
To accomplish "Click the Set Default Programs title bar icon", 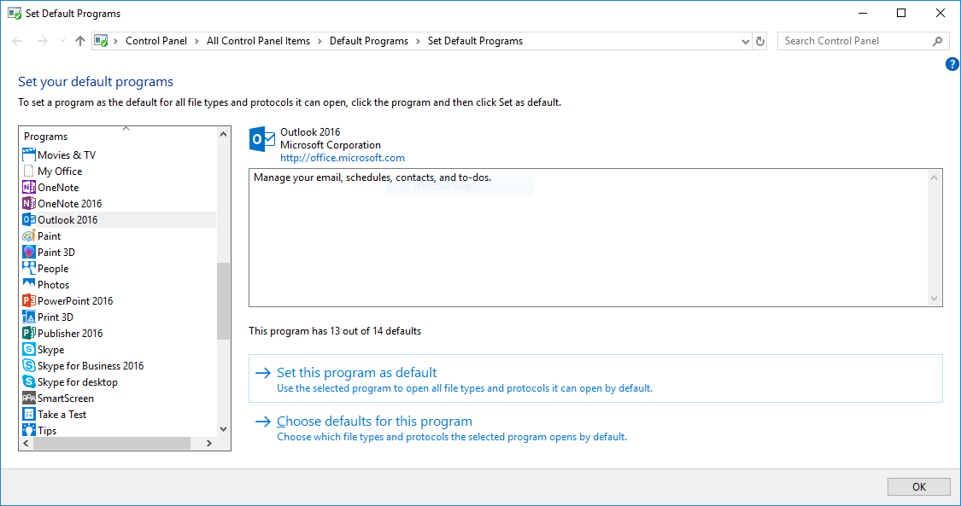I will coord(15,14).
